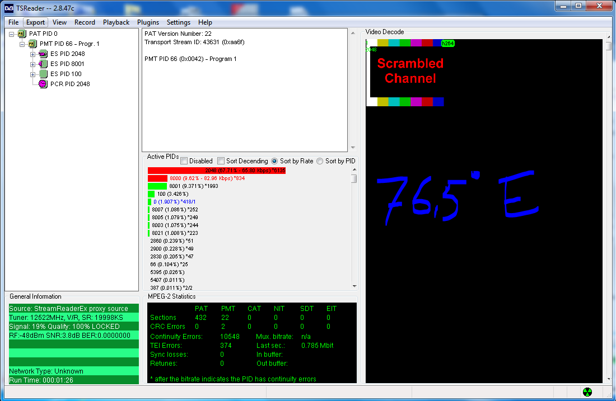
Task: Enable the Disabled checkbox for Active PIDs
Action: 184,161
